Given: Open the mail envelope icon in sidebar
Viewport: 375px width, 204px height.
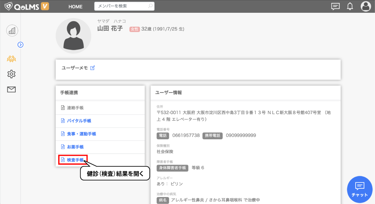Looking at the screenshot, I should tap(11, 90).
